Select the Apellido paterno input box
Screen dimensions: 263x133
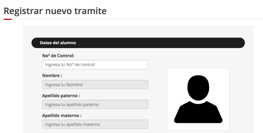coord(95,105)
